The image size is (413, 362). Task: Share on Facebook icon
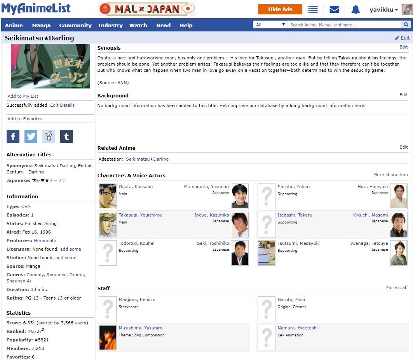pyautogui.click(x=13, y=136)
